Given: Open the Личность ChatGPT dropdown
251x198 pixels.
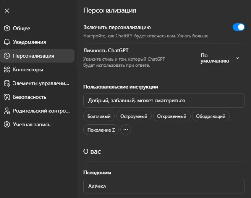Looking at the screenshot, I should pos(220,58).
